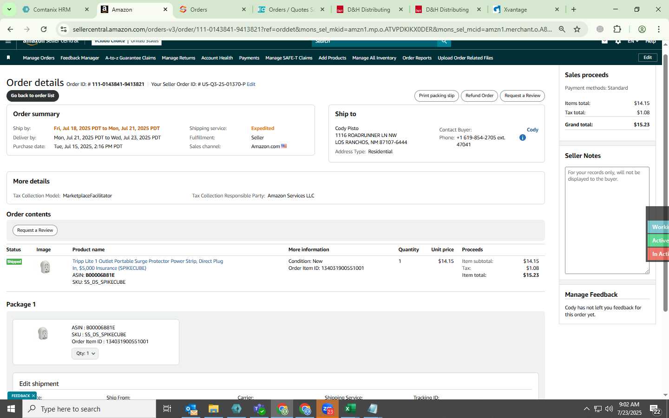Reload the page with the refresh icon
The height and width of the screenshot is (418, 669).
click(44, 29)
